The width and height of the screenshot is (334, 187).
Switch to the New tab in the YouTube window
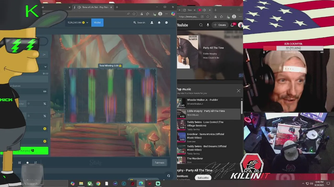tap(190, 10)
